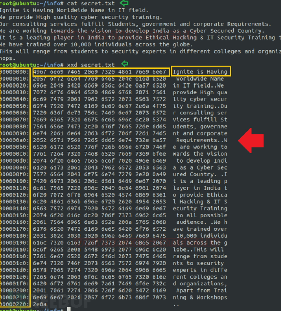281x311 pixels.
Task: Click ASCII column text "Ignite is Having"
Action: (x=200, y=72)
